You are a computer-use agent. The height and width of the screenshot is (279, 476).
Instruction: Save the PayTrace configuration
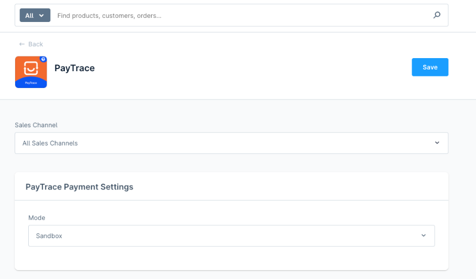[x=429, y=68]
